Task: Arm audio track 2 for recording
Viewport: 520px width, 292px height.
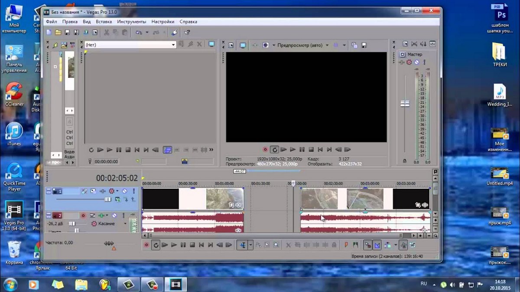Action: point(83,215)
